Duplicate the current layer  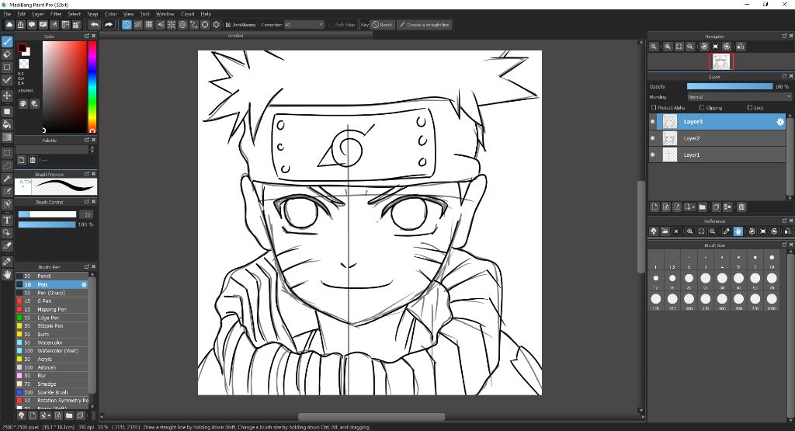point(716,207)
